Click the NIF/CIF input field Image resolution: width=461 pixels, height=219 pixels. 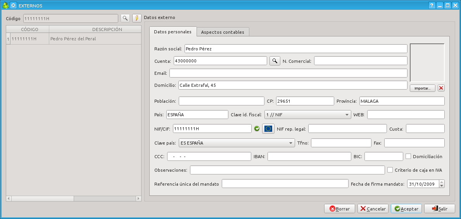click(x=212, y=128)
